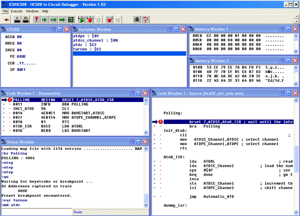Click the Status Window command input field
This screenshot has width=300, height=216.
(x=36, y=211)
